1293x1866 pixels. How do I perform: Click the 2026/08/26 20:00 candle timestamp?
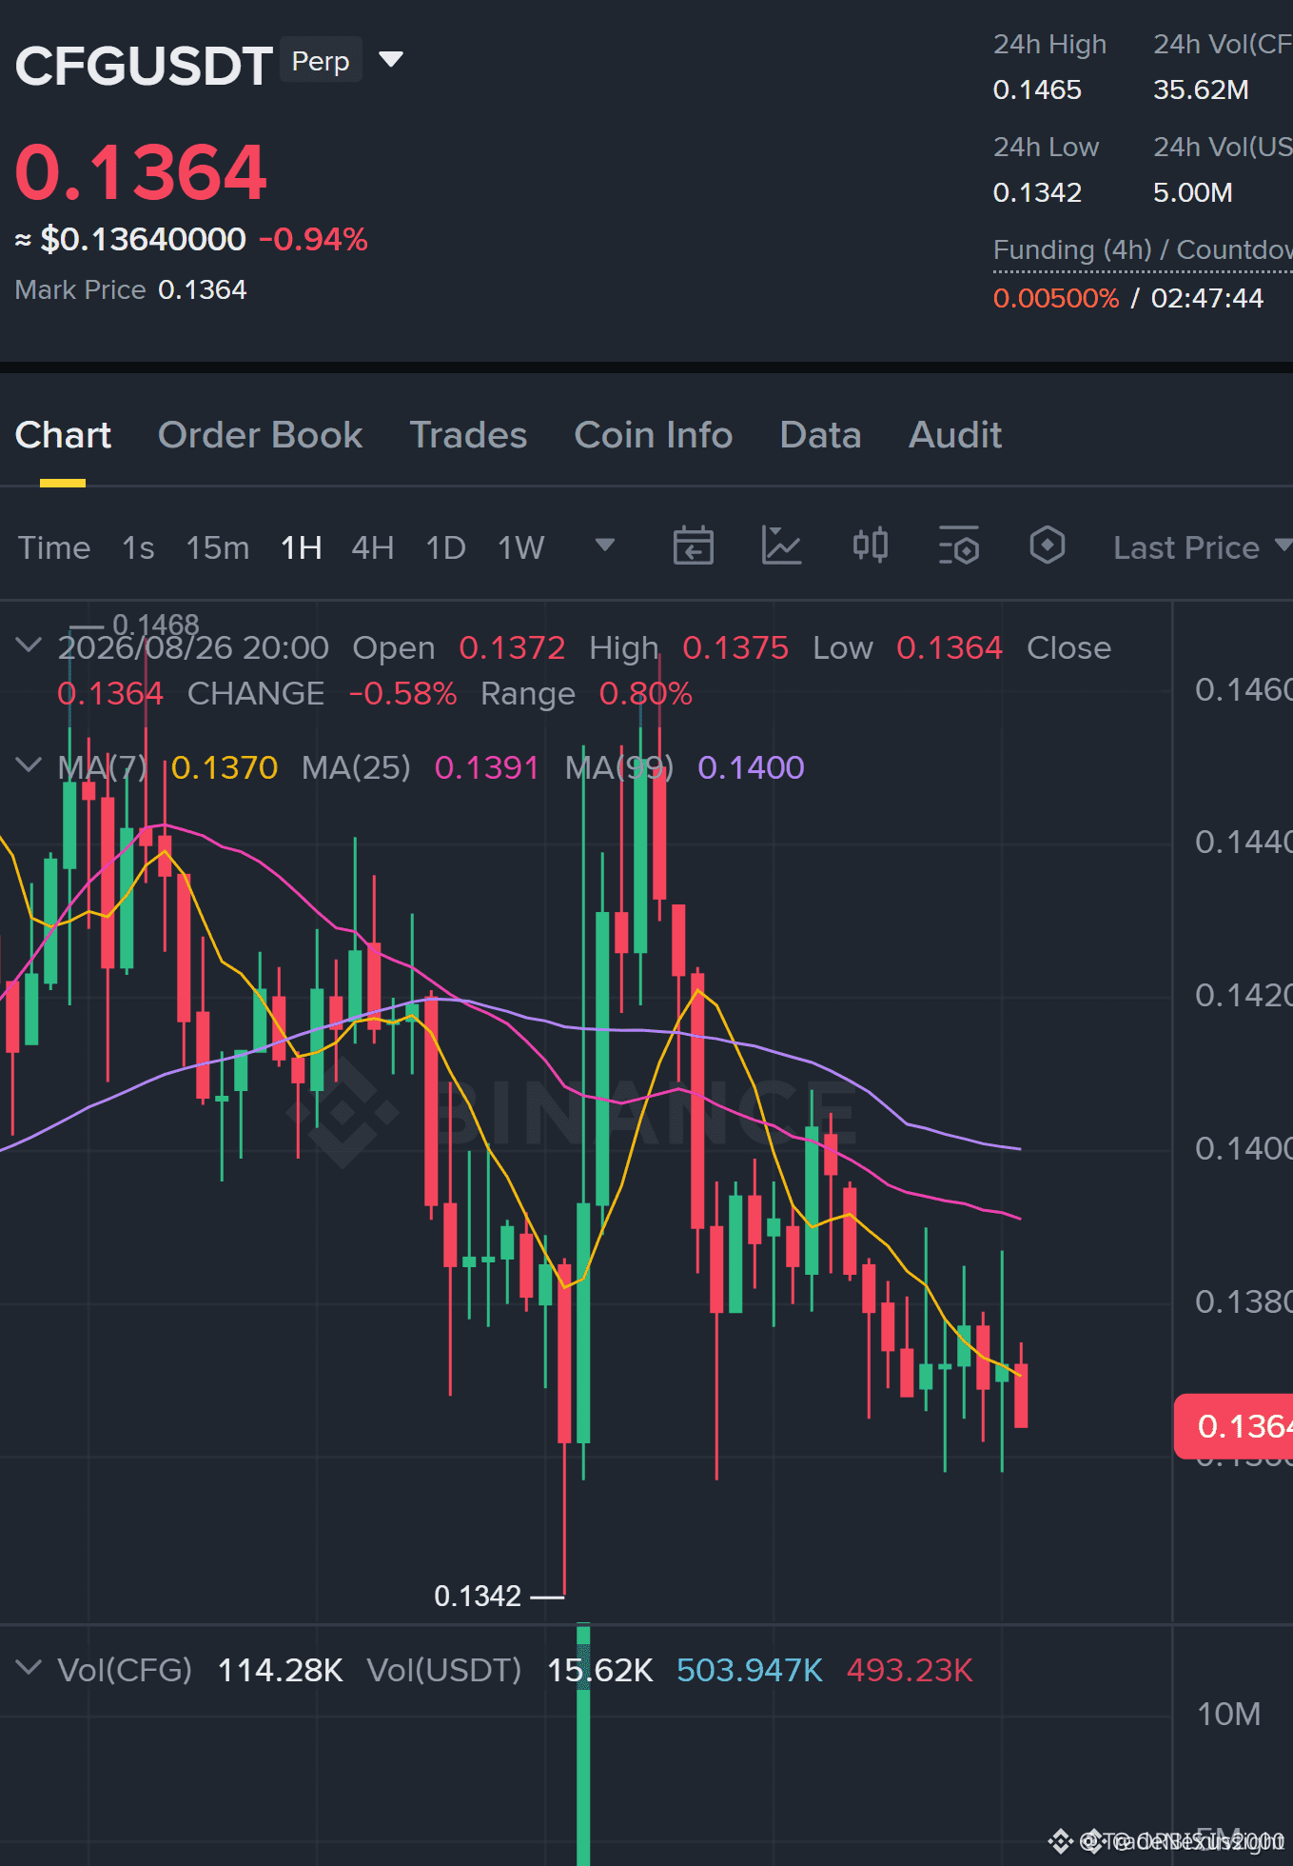(193, 647)
